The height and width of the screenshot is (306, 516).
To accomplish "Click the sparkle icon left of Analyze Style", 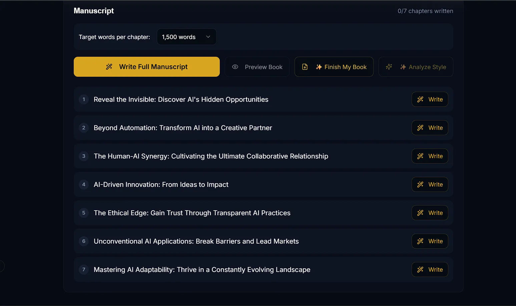I will click(389, 67).
